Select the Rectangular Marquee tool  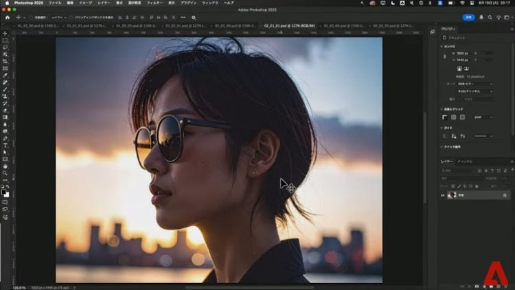[5, 40]
